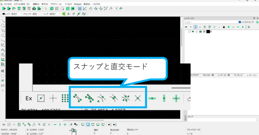Open the Widgets menu
This screenshot has height=135, width=259.
pyautogui.click(x=78, y=4)
